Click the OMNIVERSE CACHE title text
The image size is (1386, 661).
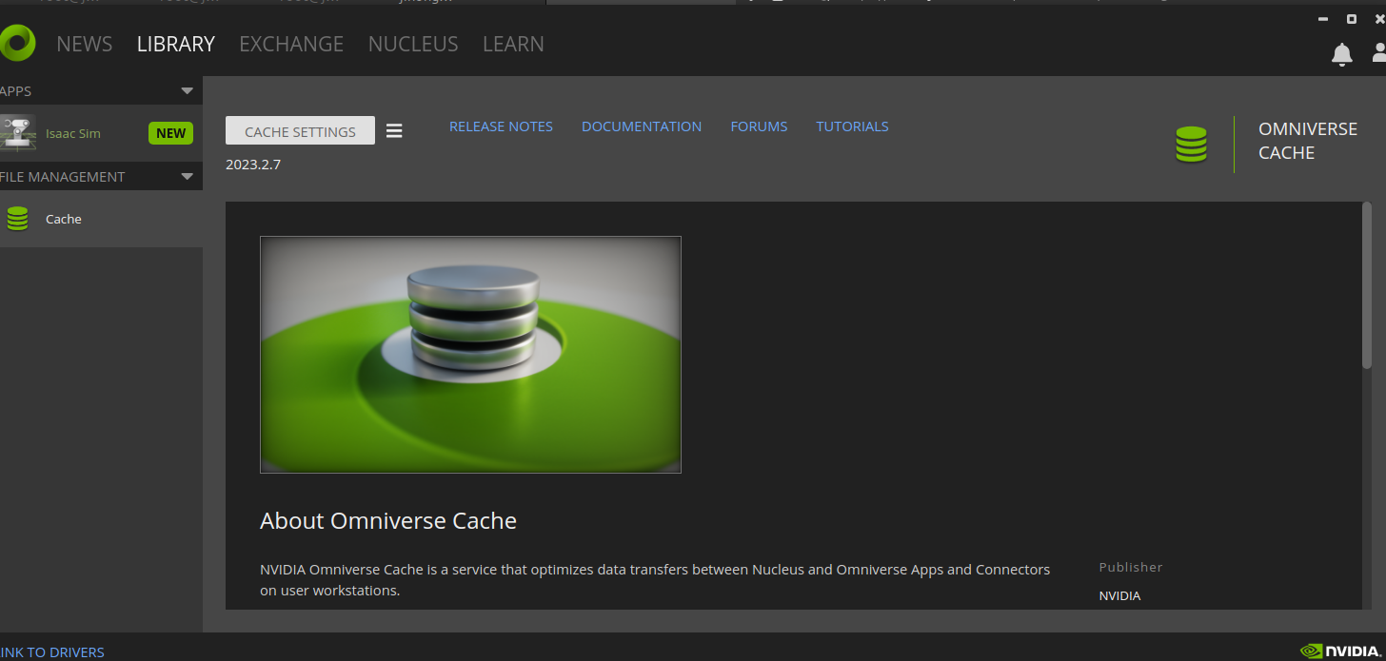click(1308, 141)
